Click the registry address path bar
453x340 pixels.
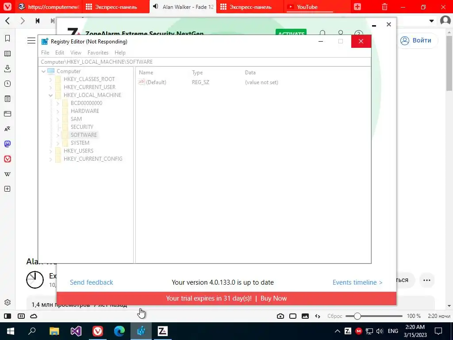pyautogui.click(x=204, y=62)
